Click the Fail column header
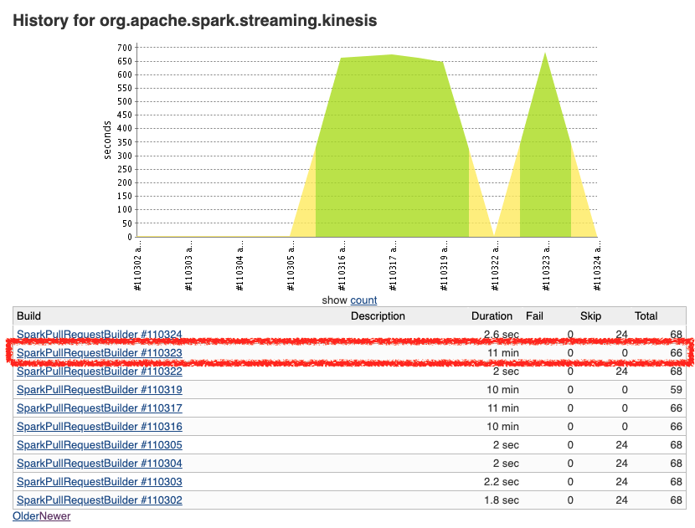The width and height of the screenshot is (695, 528). [x=534, y=315]
